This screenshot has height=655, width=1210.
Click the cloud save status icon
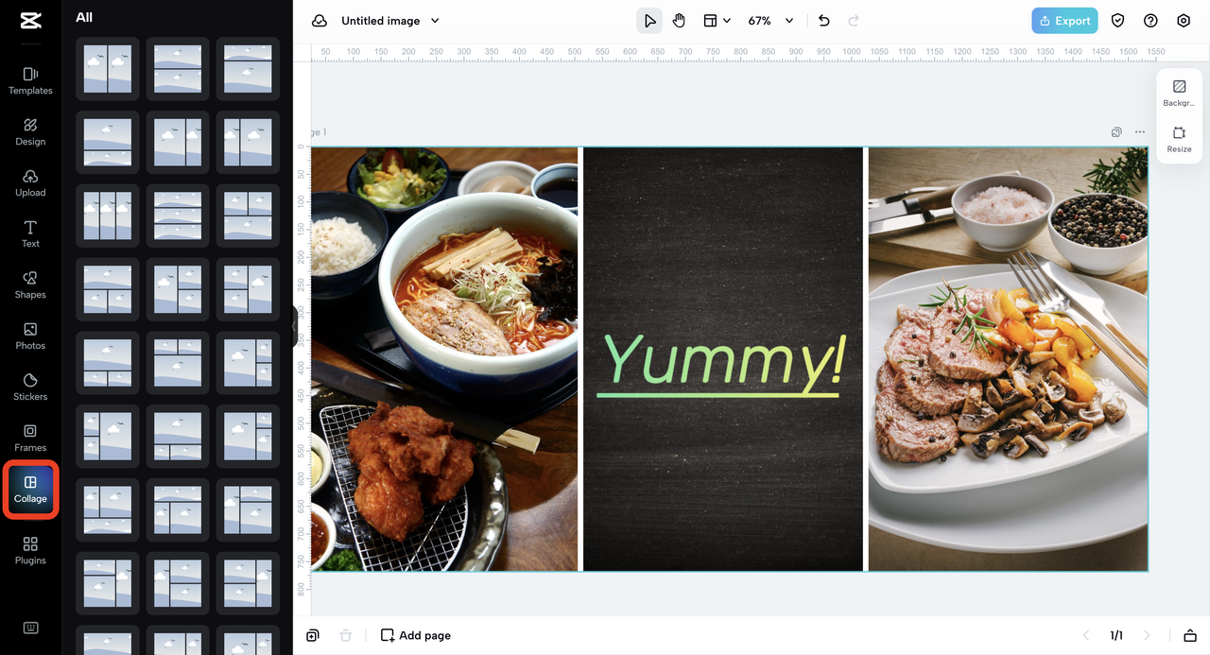tap(320, 21)
